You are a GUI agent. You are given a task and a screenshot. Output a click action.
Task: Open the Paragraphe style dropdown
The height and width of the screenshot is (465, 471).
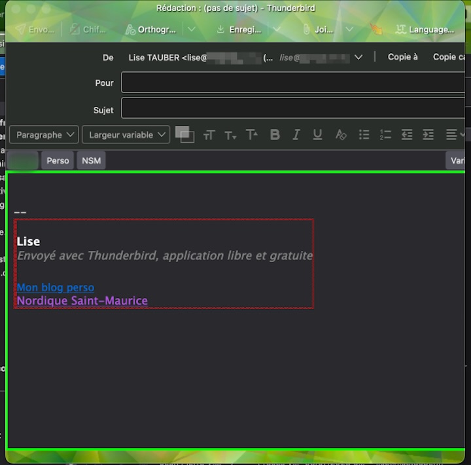[x=44, y=135]
